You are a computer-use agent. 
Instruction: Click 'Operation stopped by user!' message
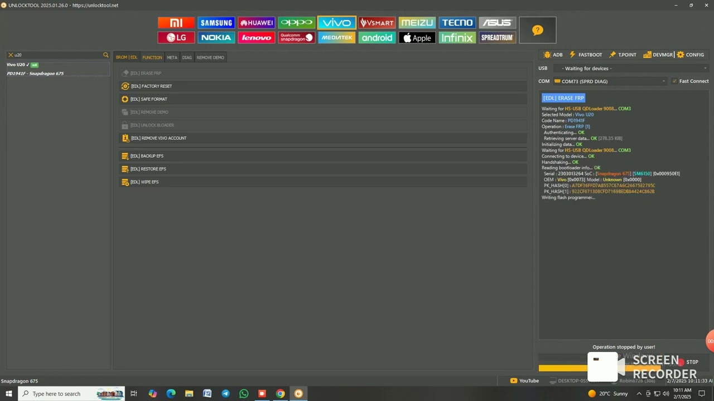click(624, 347)
